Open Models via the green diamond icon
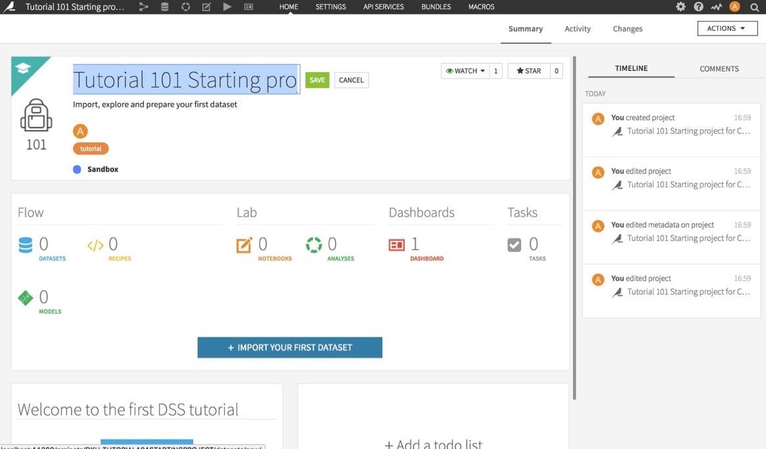The height and width of the screenshot is (449, 766). (26, 298)
